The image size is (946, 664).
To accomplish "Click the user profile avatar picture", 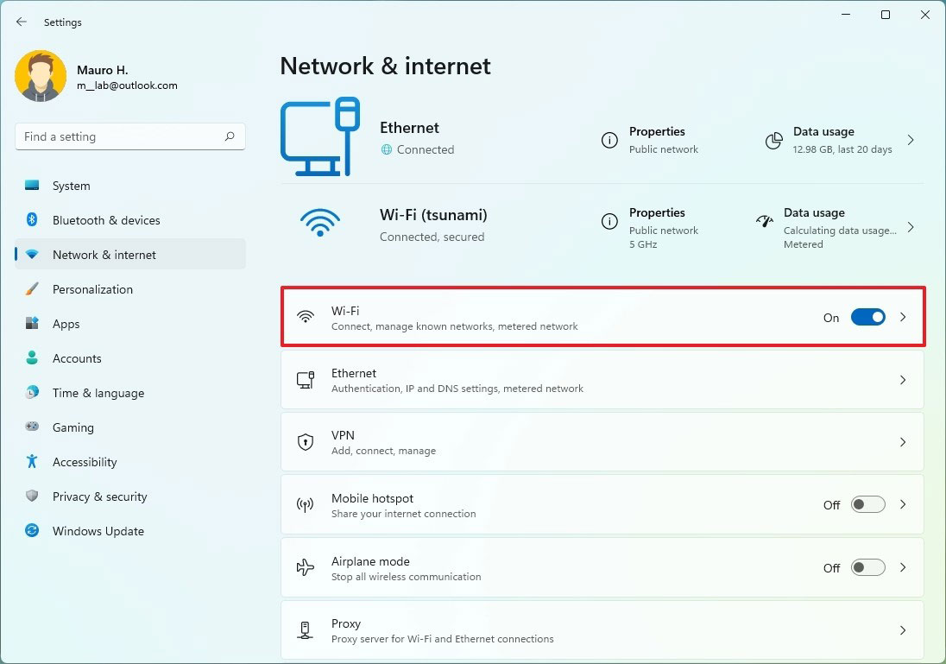I will (41, 76).
